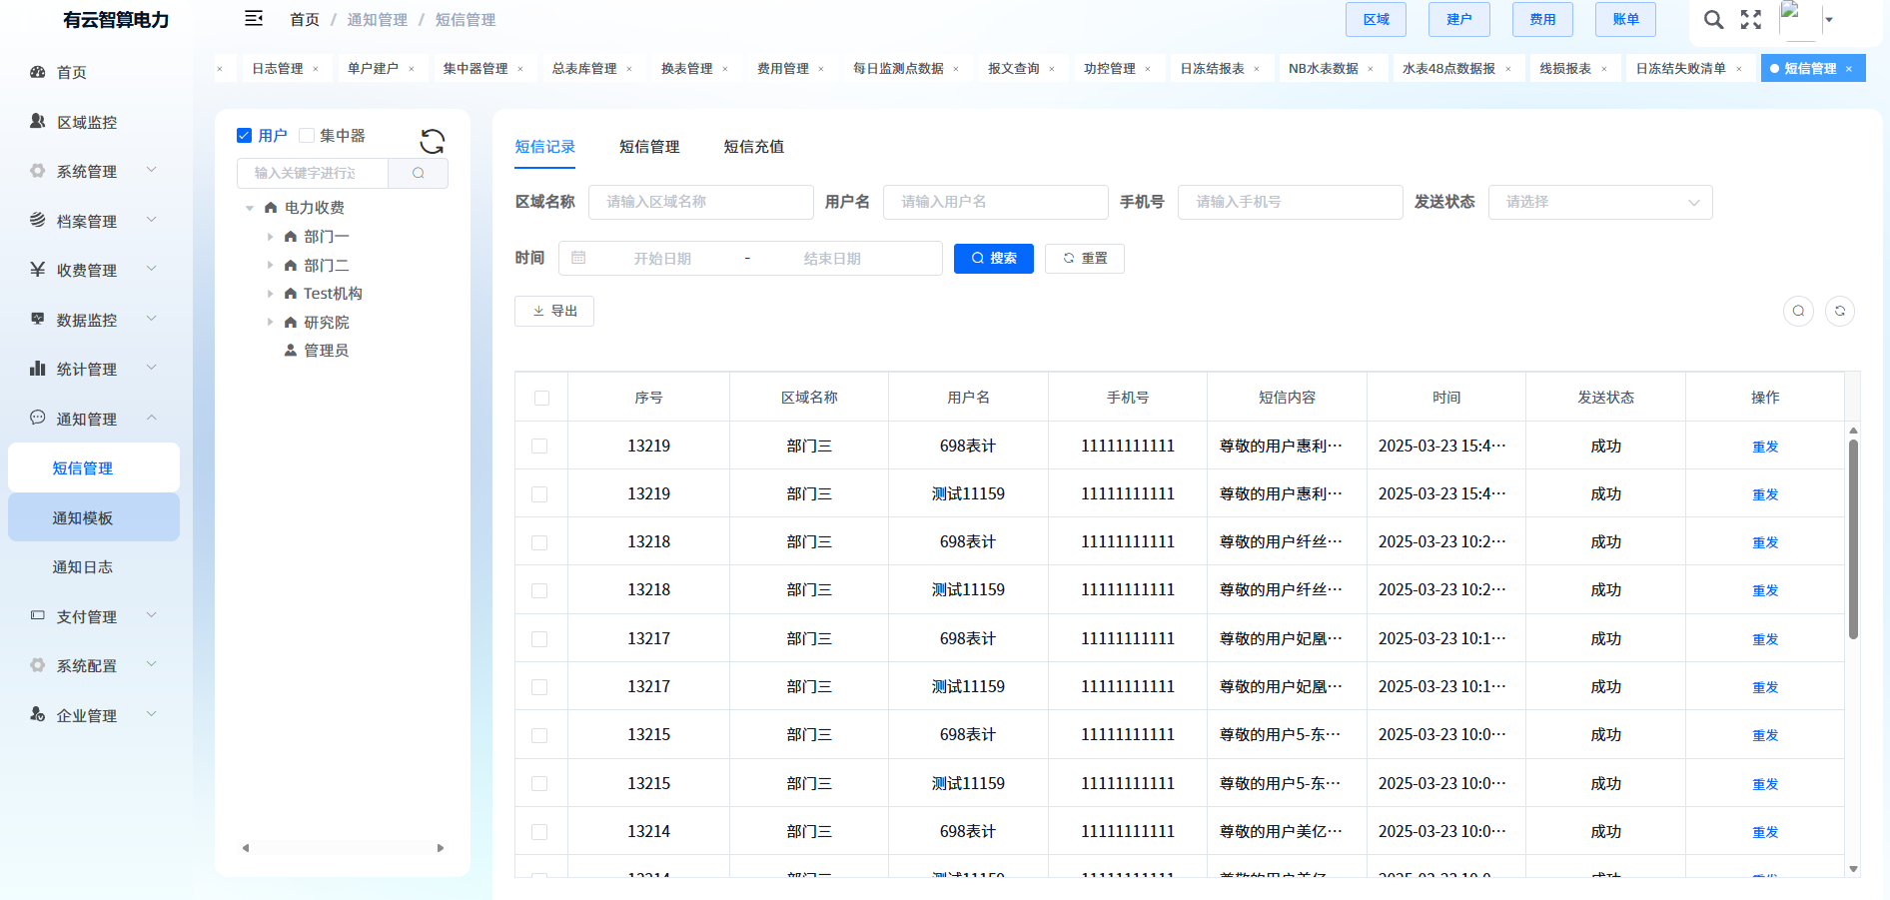This screenshot has height=900, width=1890.
Task: Open 通知日志 in the sidebar menu
Action: coord(83,567)
